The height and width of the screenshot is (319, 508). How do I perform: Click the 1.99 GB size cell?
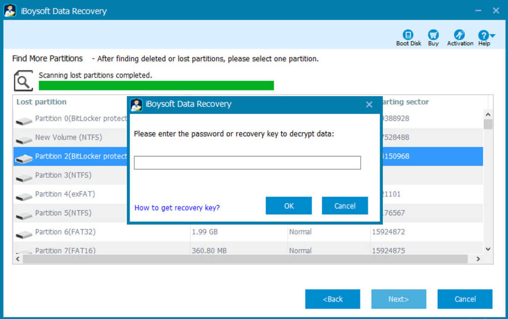tap(205, 232)
